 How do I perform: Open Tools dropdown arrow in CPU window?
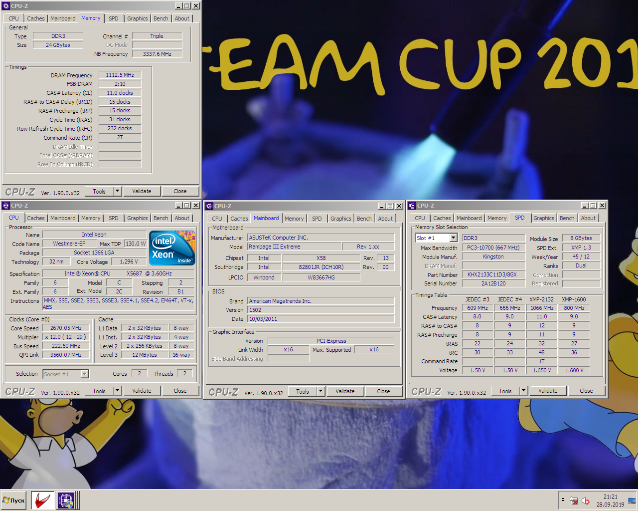[117, 391]
